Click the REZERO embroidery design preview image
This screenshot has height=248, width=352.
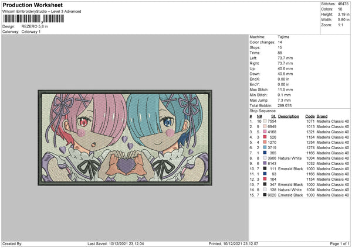125,137
